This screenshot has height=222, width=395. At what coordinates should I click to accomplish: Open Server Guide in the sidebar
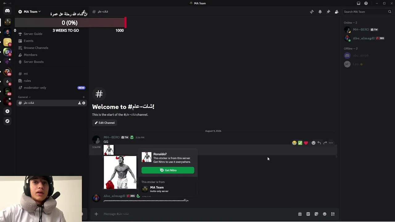point(33,34)
